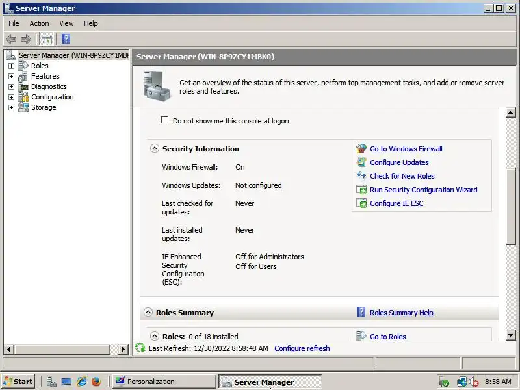Expand the Roles tree node
520x390 pixels.
click(x=11, y=66)
